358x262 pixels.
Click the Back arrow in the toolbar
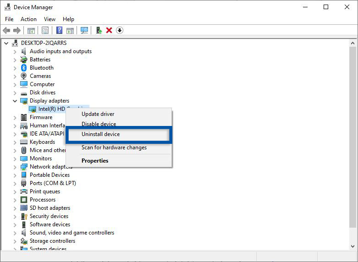[x=6, y=30]
